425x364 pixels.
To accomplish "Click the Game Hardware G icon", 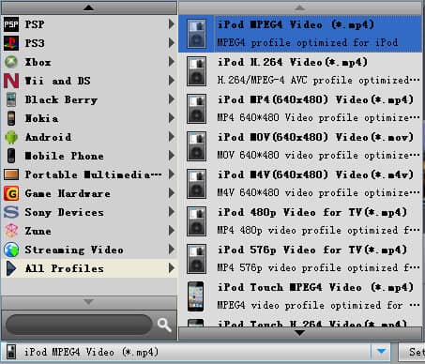I will [x=11, y=193].
